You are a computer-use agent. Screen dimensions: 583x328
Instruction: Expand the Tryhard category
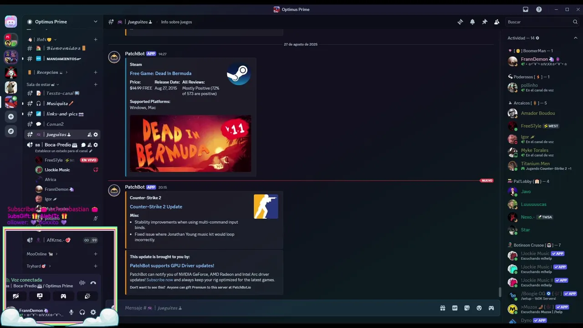point(39,266)
